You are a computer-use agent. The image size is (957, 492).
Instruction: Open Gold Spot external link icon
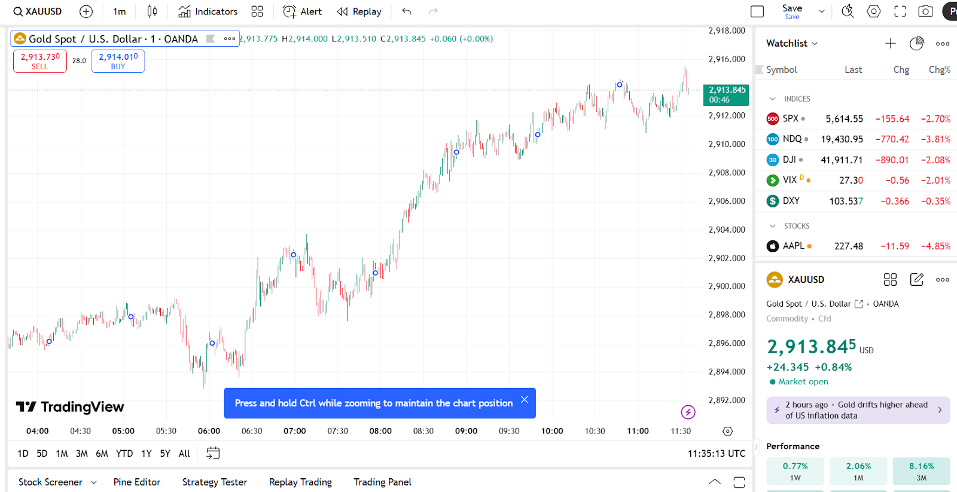tap(859, 304)
